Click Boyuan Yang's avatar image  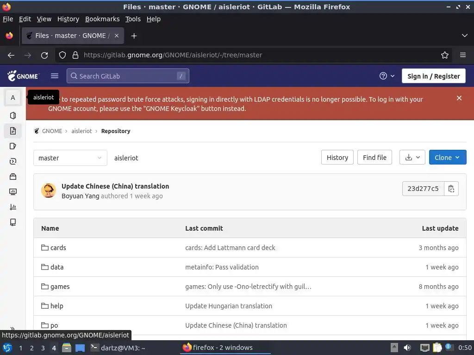pyautogui.click(x=49, y=190)
